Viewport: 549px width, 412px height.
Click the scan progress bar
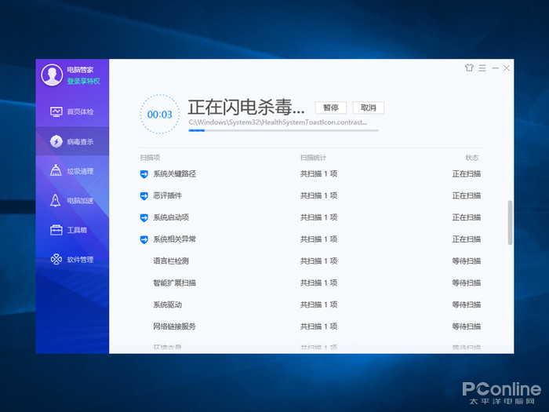(283, 130)
